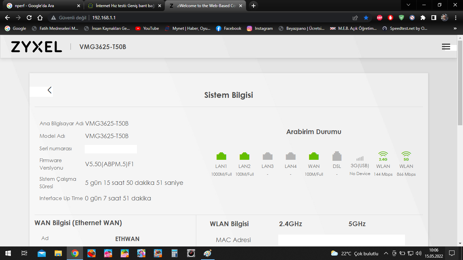Open the Windows Start menu

click(x=8, y=253)
